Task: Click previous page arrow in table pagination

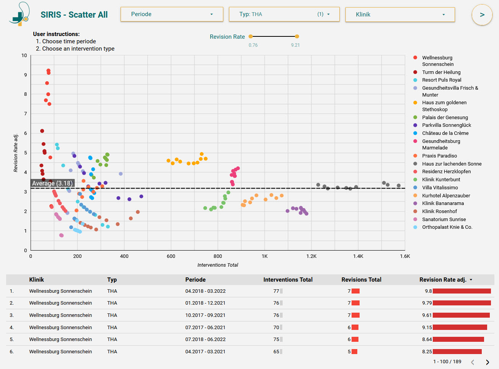Action: point(473,362)
